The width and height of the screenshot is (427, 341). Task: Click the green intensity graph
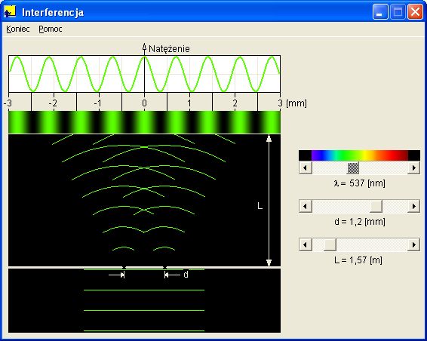coord(144,74)
